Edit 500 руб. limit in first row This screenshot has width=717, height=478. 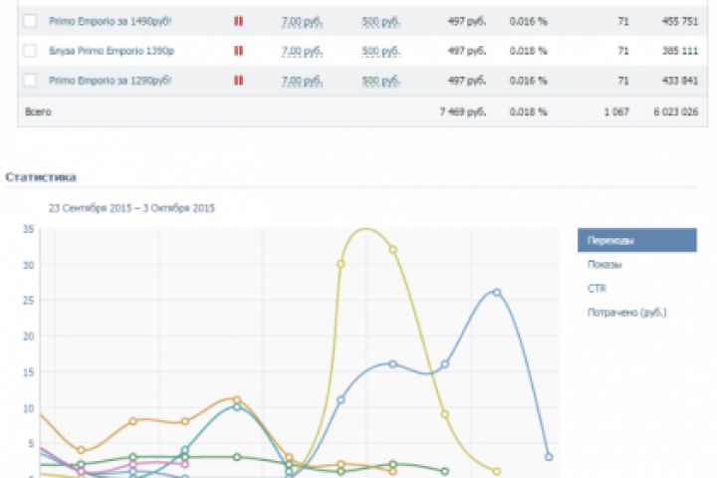380,22
